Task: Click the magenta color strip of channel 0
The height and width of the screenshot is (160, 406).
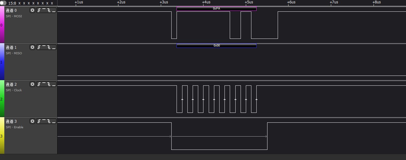Action: click(x=2, y=25)
